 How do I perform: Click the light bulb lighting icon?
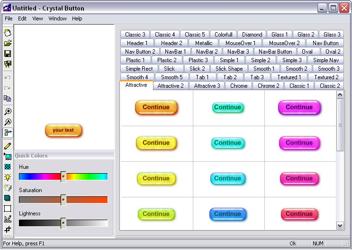[x=8, y=177]
